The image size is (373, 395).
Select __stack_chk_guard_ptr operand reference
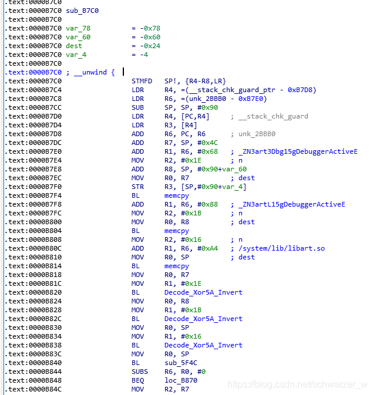232,90
